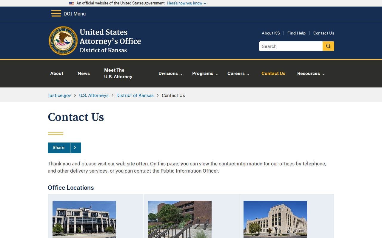
Task: Click the arrow icon on Share button
Action: (76, 148)
